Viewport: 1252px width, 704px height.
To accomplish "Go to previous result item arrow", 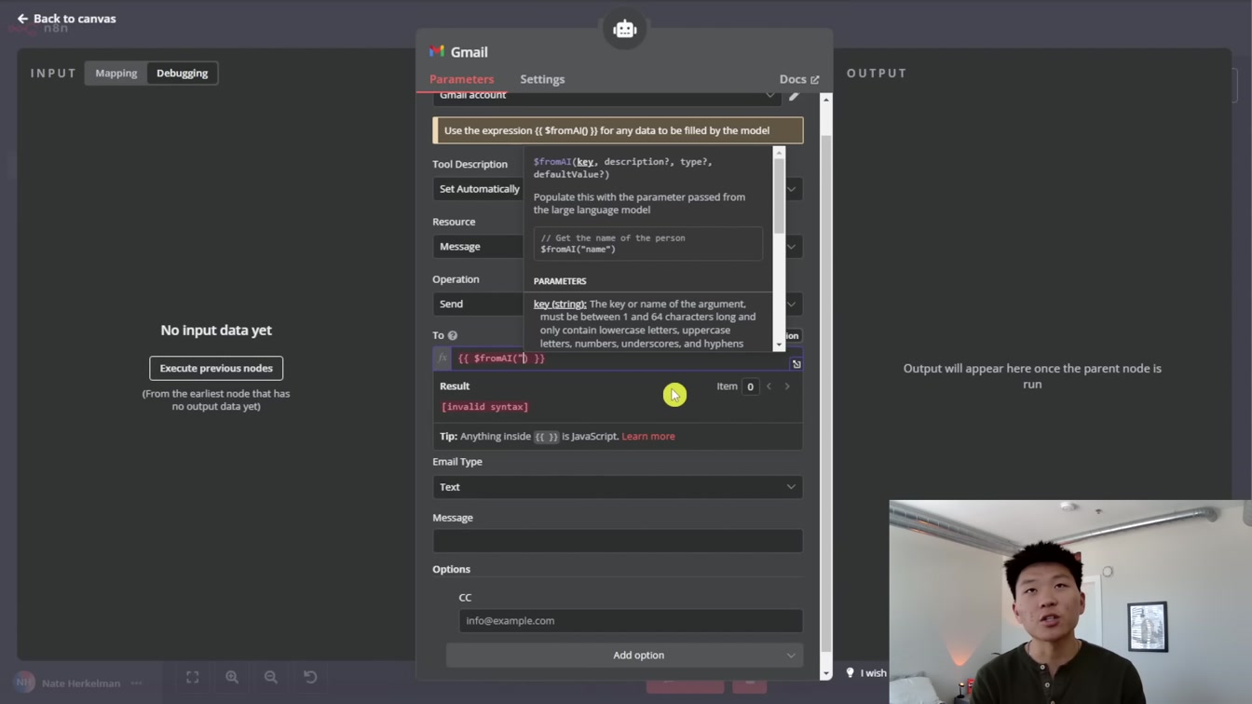I will click(x=769, y=386).
